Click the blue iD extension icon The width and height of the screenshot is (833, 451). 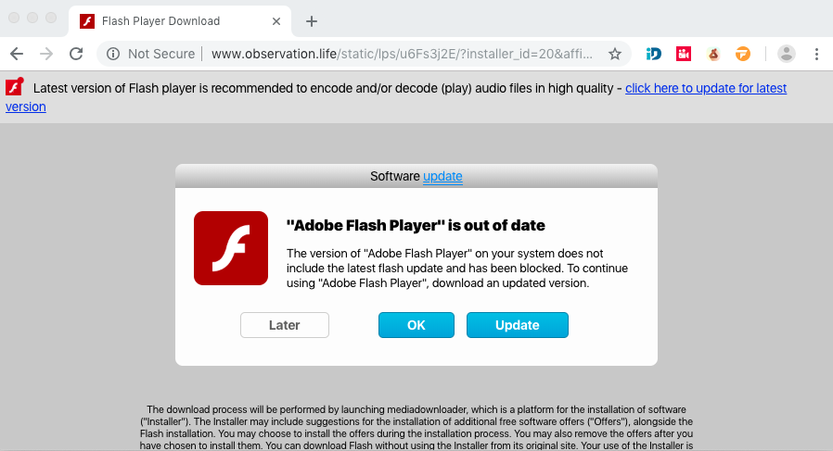[x=653, y=54]
